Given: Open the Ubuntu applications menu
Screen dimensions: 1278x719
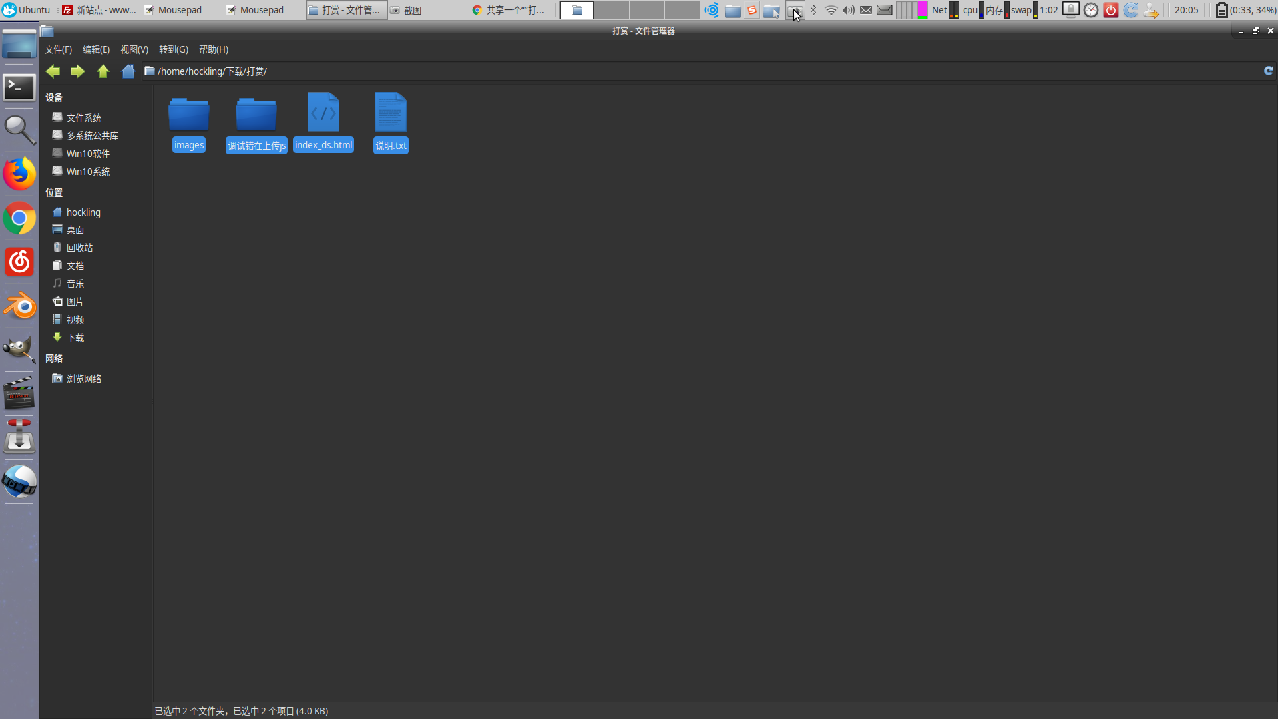Looking at the screenshot, I should [26, 10].
